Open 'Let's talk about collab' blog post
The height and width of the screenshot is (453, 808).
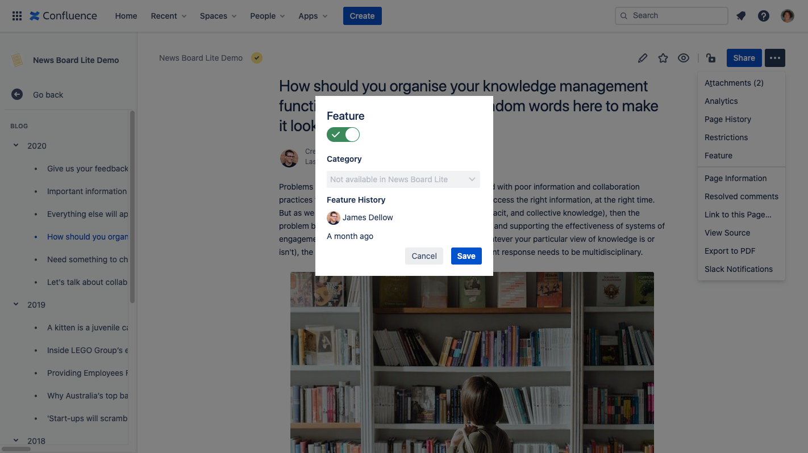click(x=88, y=282)
